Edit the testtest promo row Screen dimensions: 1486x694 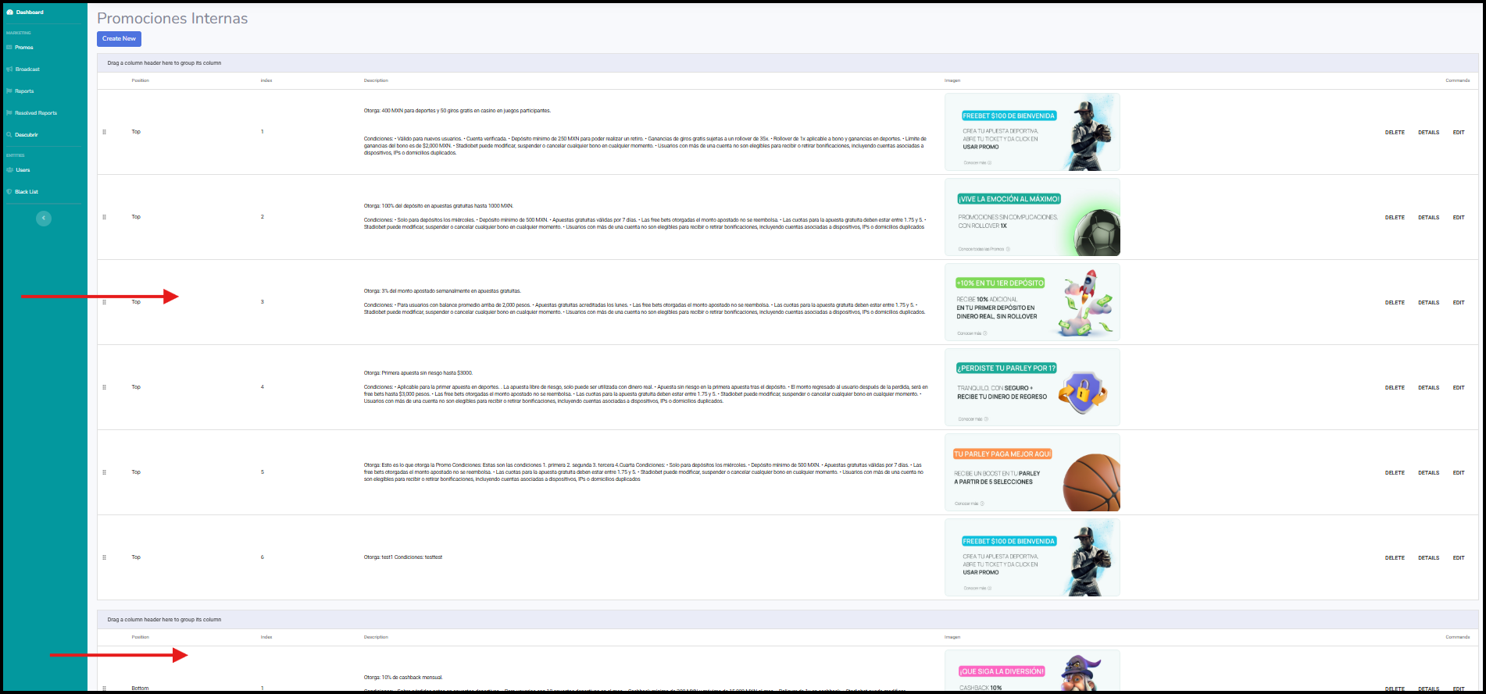(1459, 558)
